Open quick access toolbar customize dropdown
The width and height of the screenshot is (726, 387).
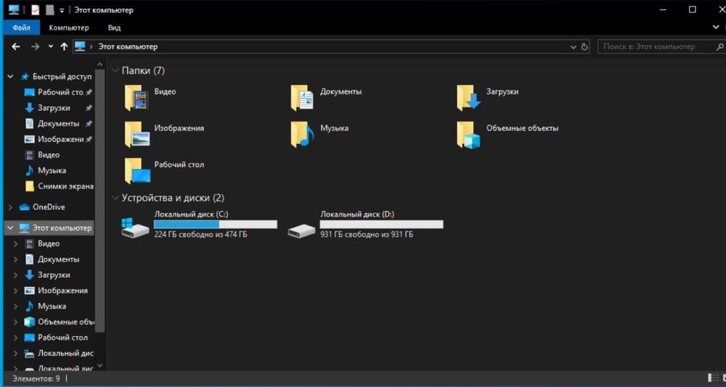point(62,10)
